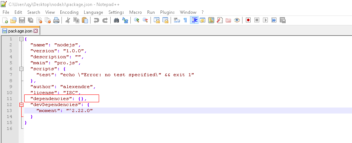Open the Replace dialog toolbar icon
352x143 pixels.
(125, 20)
